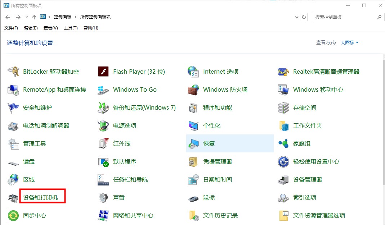
Task: Open 工作文件夹 icon
Action: click(283, 126)
